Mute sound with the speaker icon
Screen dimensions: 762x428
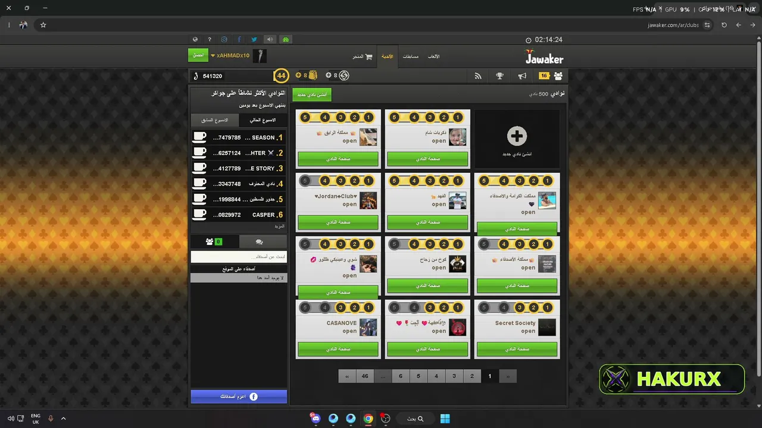[x=270, y=40]
